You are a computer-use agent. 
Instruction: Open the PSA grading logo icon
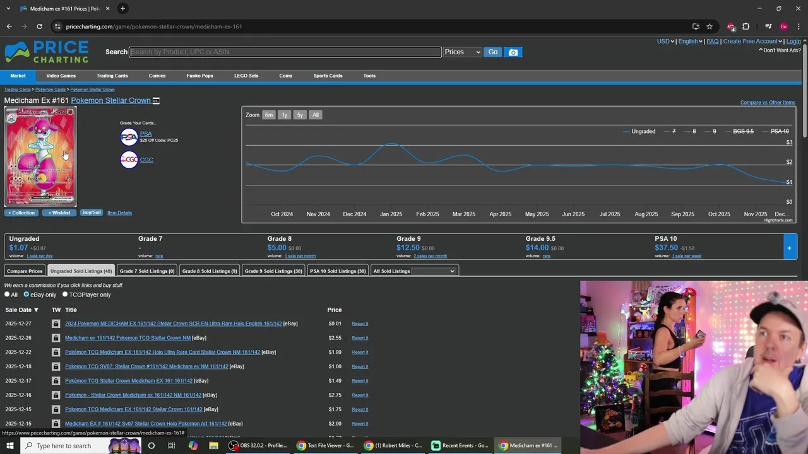129,137
